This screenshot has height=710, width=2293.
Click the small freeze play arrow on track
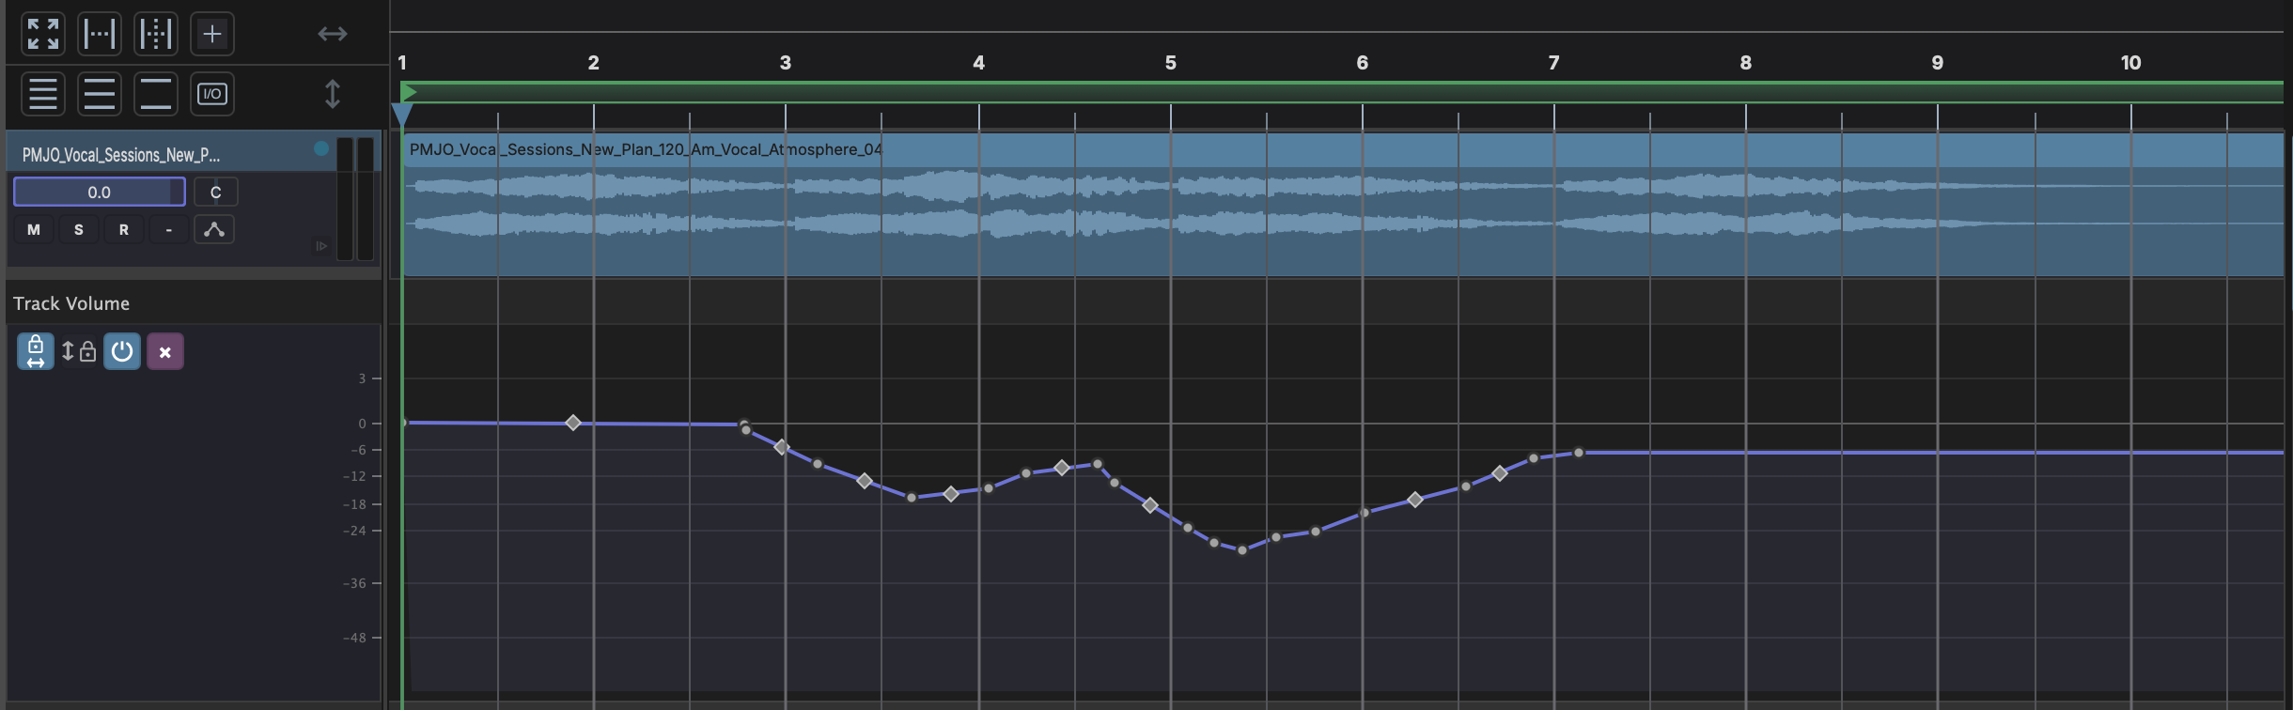tap(321, 246)
